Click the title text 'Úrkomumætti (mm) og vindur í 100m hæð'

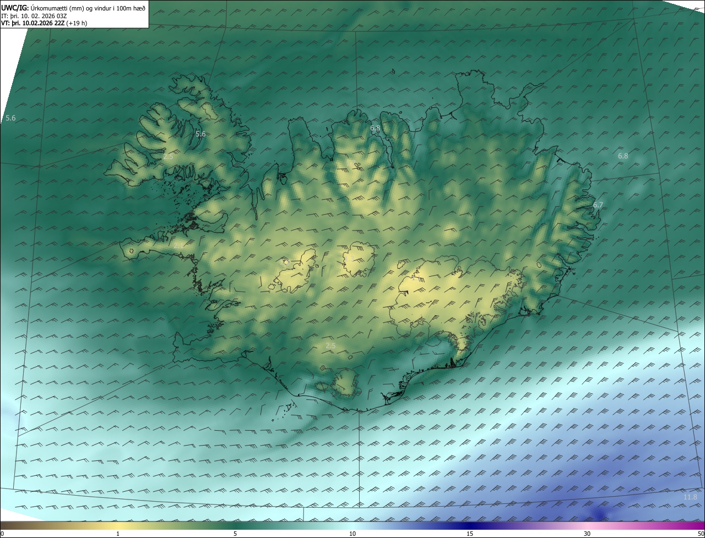tap(88, 7)
